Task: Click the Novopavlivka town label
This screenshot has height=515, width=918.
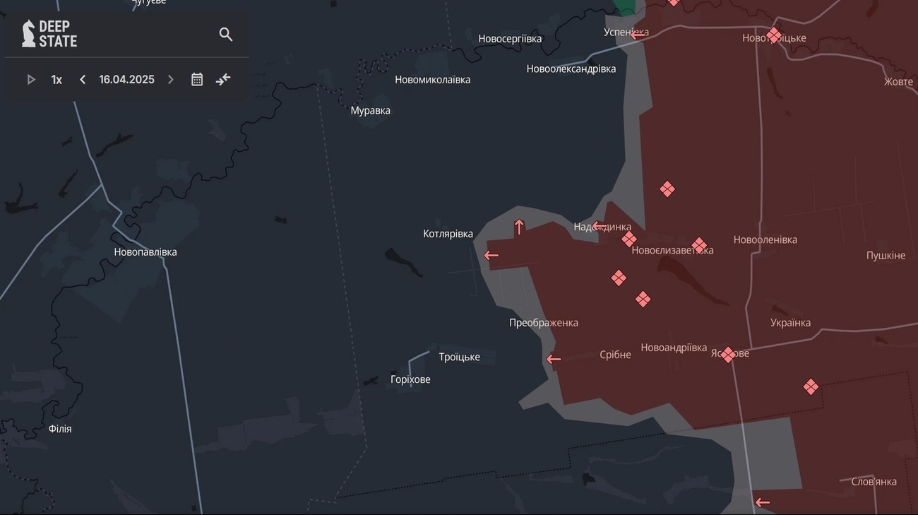Action: pyautogui.click(x=145, y=251)
